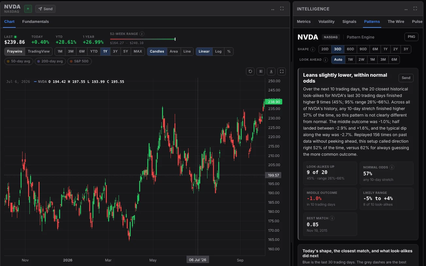Toggle the 50-day avg overlay
426x266 pixels.
[19, 61]
